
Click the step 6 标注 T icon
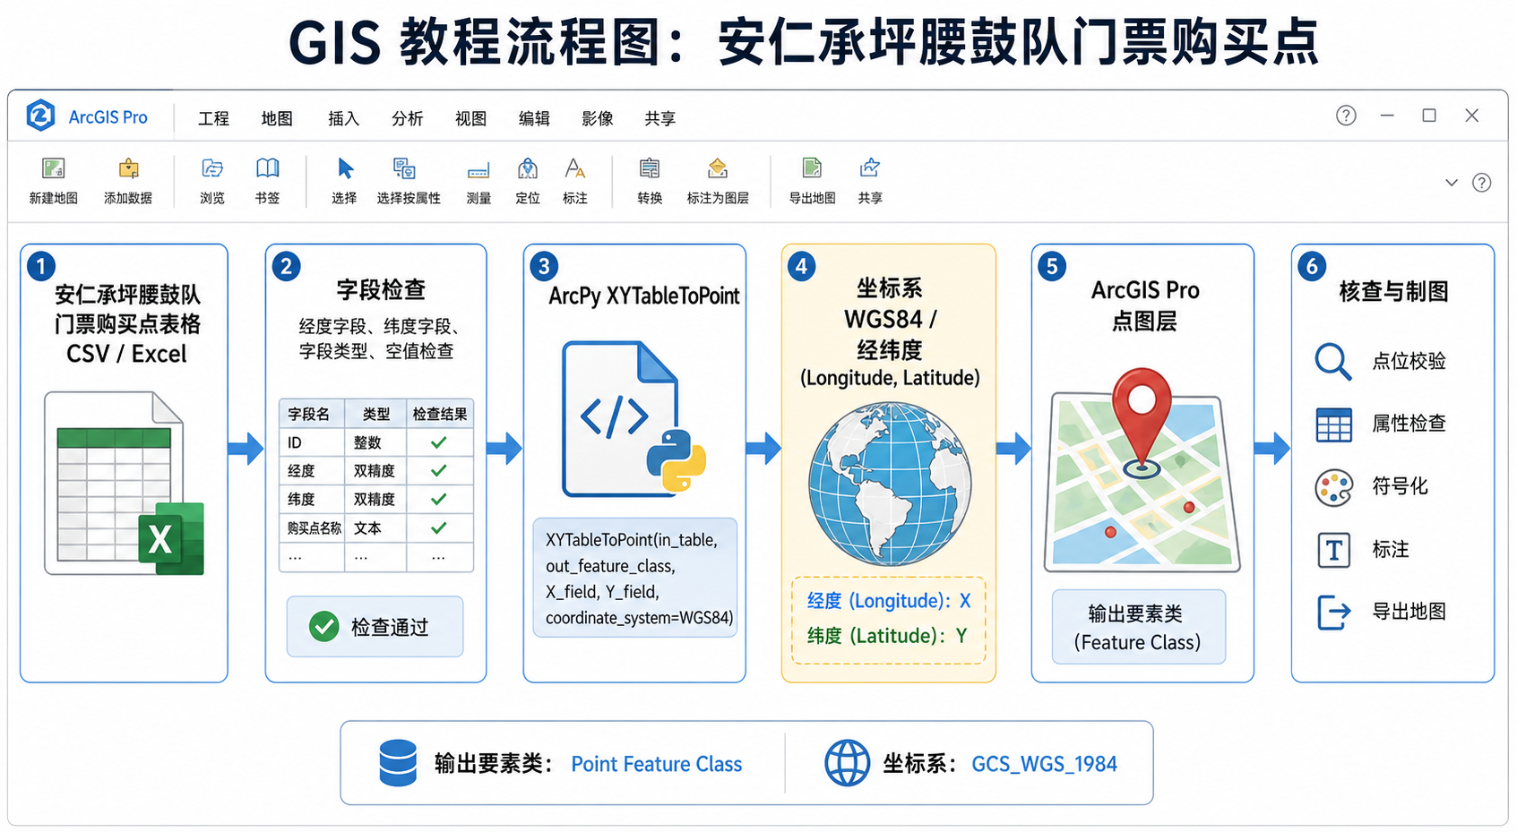1333,550
